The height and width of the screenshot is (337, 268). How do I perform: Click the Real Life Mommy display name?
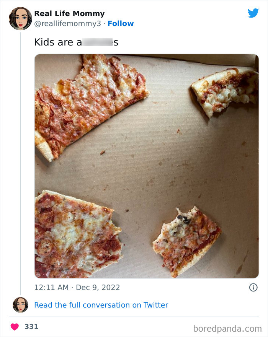pos(70,13)
